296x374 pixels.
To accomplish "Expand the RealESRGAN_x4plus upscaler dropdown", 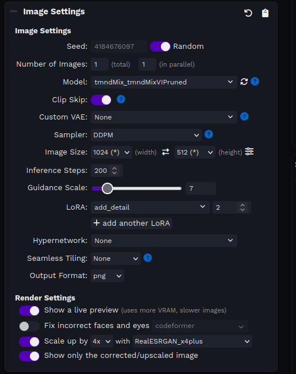I will (193, 341).
